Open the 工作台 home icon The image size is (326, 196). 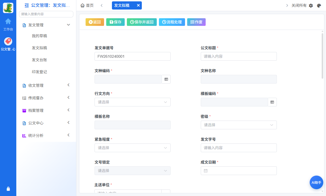8,21
